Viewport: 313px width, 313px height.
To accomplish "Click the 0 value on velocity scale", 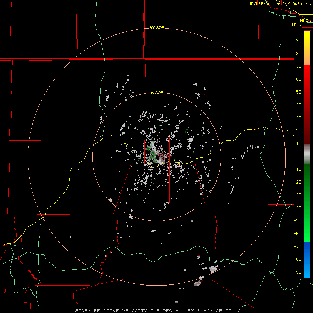I will pos(300,156).
